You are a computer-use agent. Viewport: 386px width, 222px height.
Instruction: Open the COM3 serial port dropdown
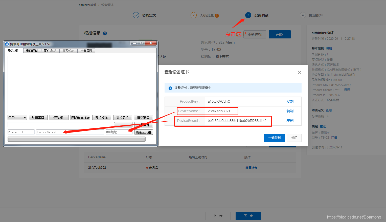[x=17, y=117]
